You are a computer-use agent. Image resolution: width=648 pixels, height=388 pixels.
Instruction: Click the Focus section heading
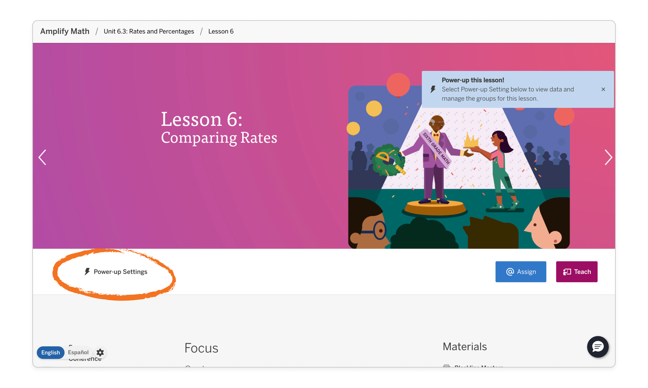(x=201, y=348)
